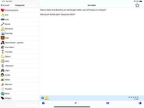Select the Arzt category

coord(20,15)
